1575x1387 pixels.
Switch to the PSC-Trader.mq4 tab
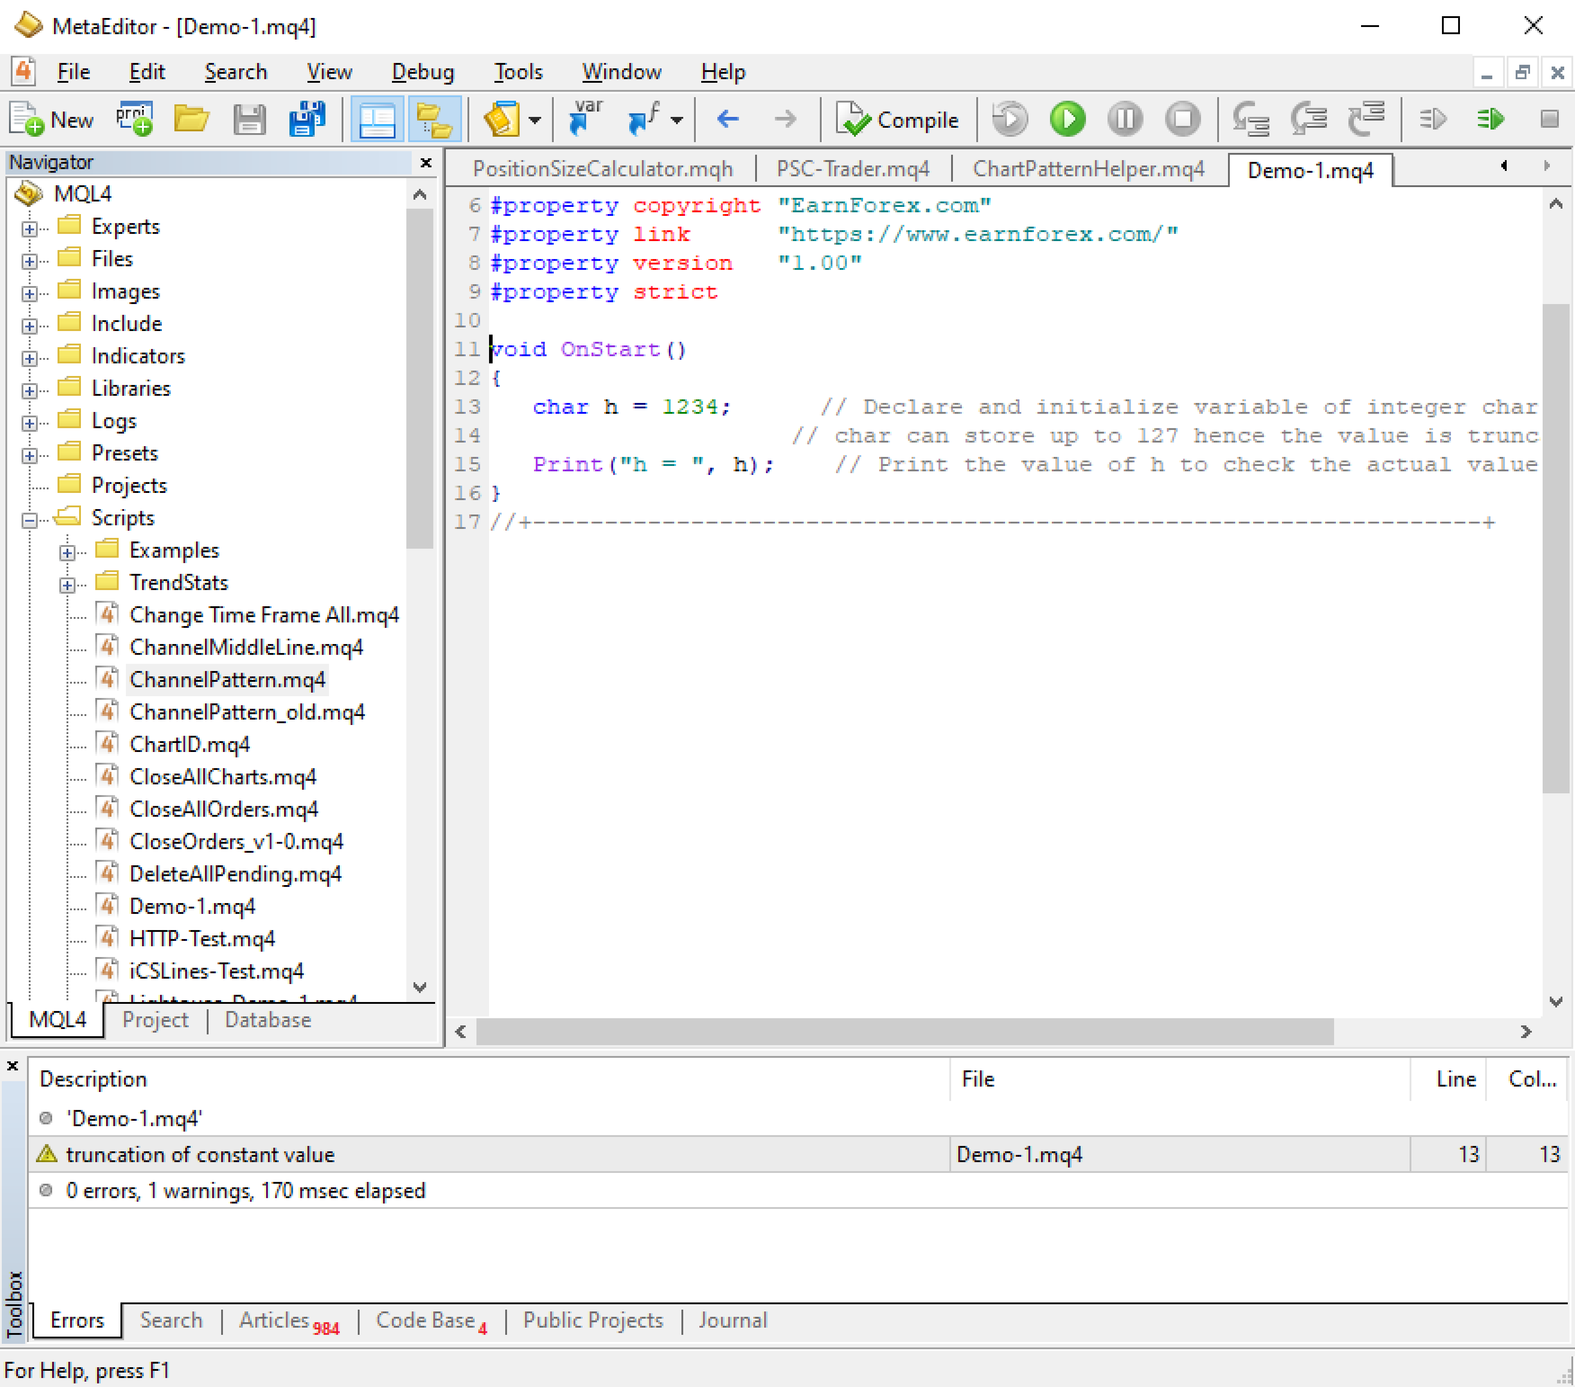click(x=852, y=169)
